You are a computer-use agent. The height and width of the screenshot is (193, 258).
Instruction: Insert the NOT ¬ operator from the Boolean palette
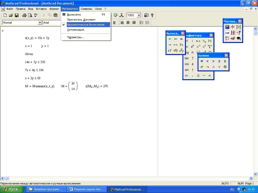[208, 67]
